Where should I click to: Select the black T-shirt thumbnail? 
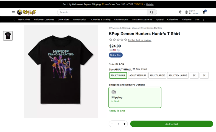coord(8,36)
